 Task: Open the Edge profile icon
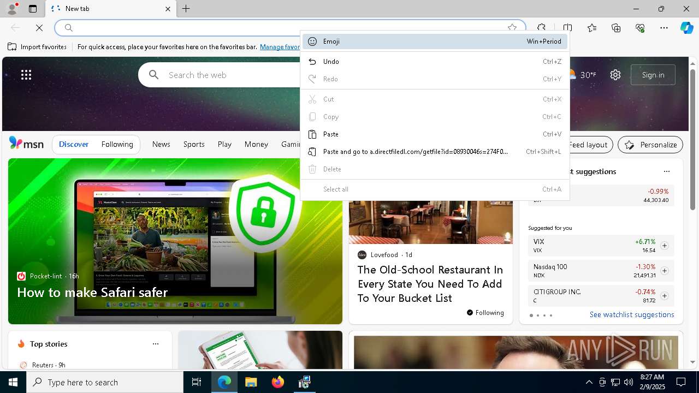pos(12,9)
